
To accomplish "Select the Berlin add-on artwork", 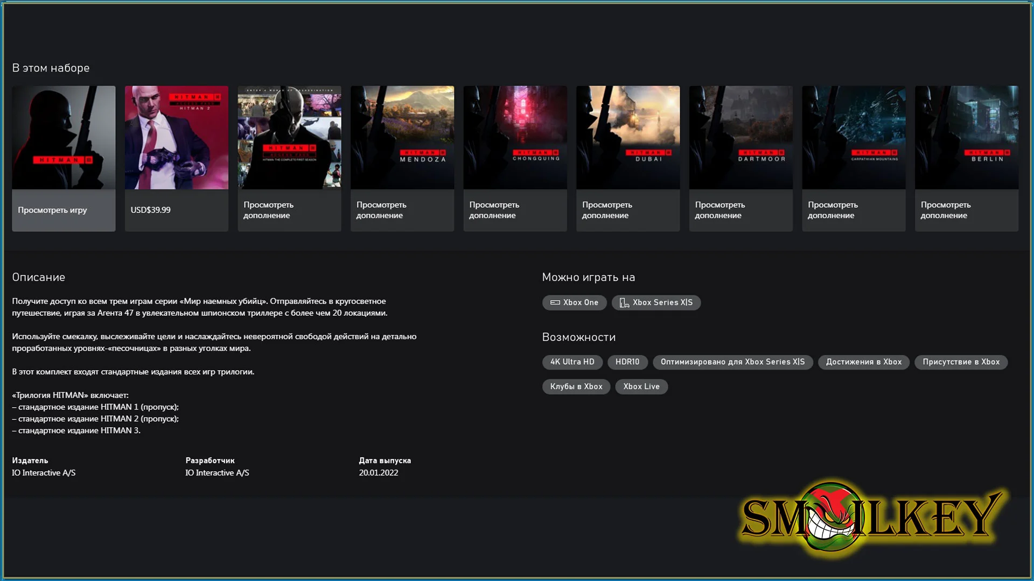I will [966, 137].
